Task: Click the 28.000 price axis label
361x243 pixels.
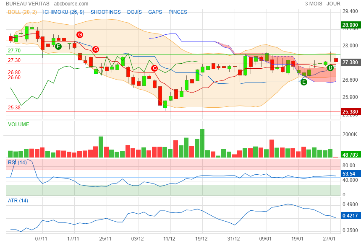Action: (x=350, y=46)
